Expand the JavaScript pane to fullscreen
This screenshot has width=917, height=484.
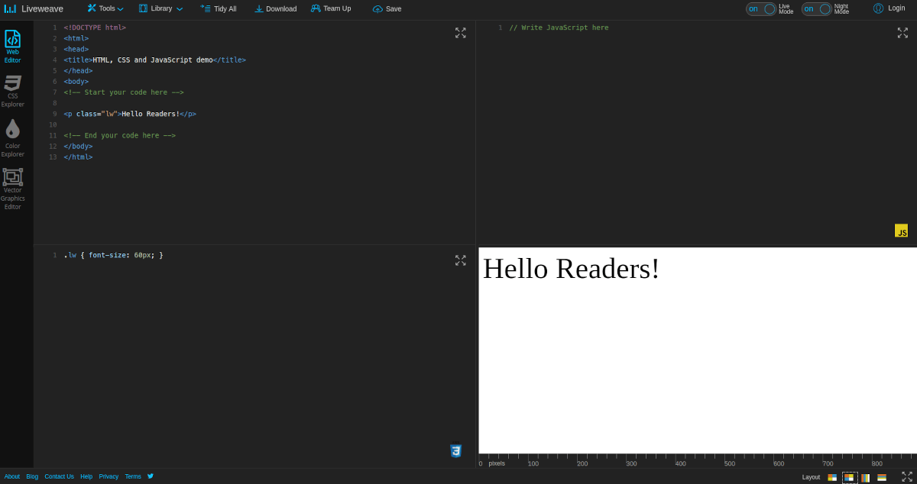pyautogui.click(x=902, y=33)
